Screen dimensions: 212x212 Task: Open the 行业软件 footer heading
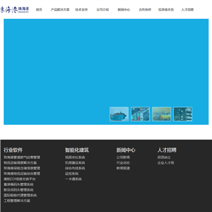coord(13,150)
